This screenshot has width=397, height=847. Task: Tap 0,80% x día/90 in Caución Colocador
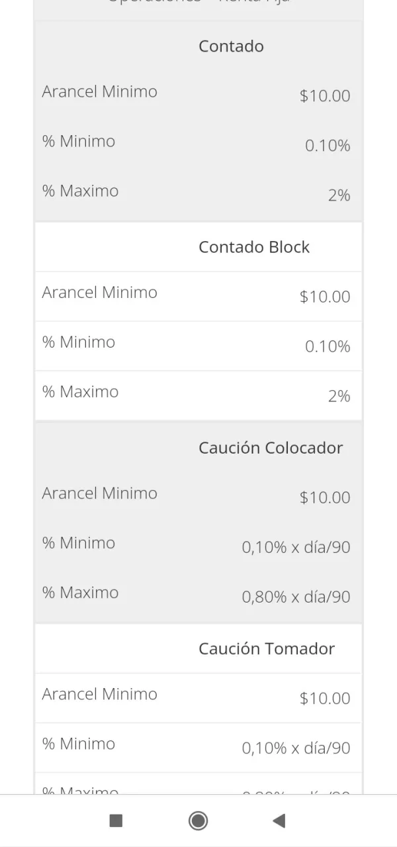point(296,597)
